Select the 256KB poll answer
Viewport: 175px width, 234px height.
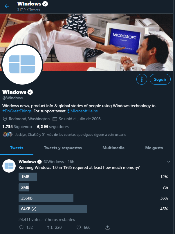[93, 198]
